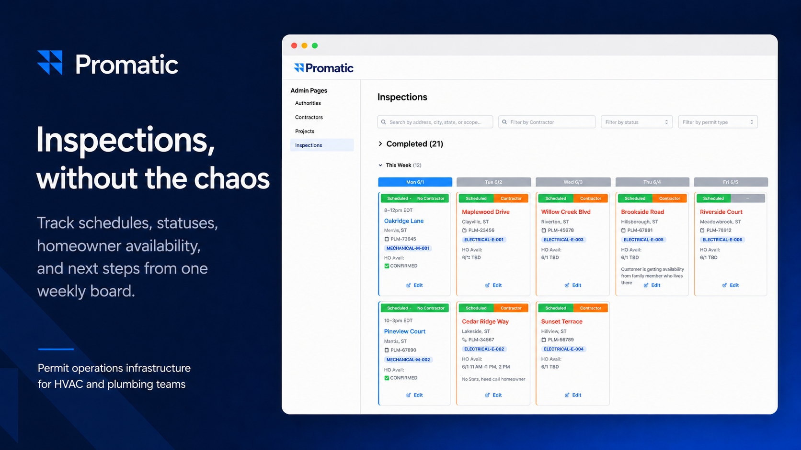Click the Contractor badge on Maplewood Drive card
The height and width of the screenshot is (450, 801).
click(511, 198)
